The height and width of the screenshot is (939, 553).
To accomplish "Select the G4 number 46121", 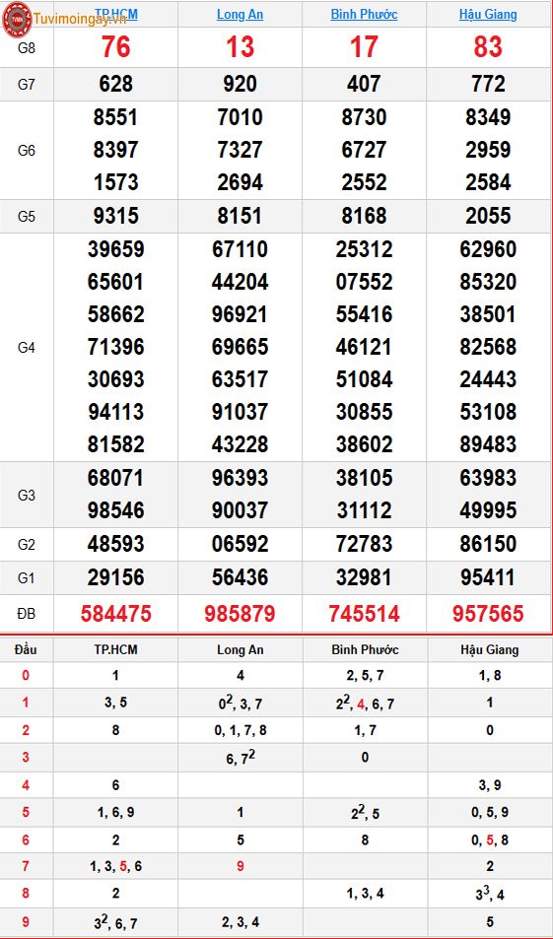I will tap(364, 347).
